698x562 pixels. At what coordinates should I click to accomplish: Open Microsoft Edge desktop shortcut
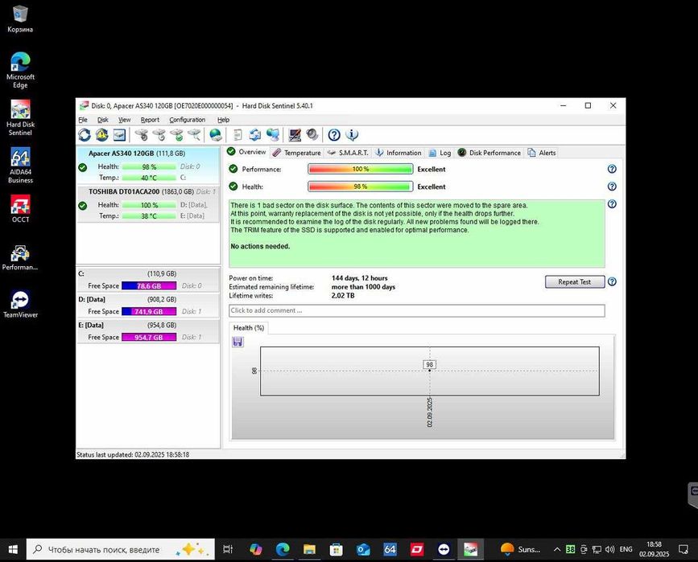(x=20, y=70)
